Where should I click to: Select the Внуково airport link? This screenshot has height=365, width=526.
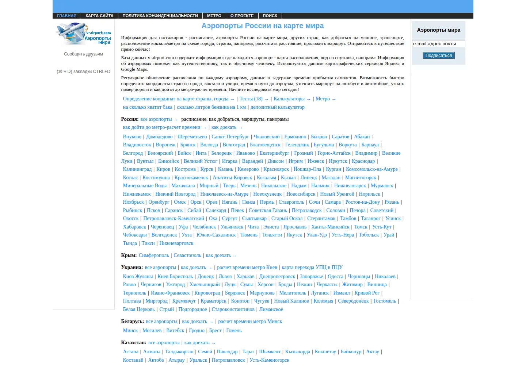coord(132,137)
